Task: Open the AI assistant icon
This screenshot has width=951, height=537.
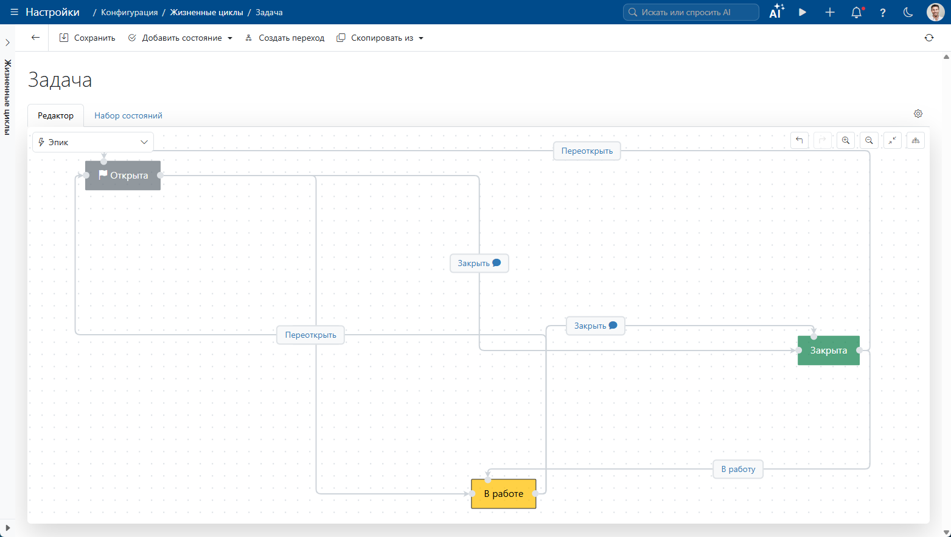Action: click(x=776, y=12)
